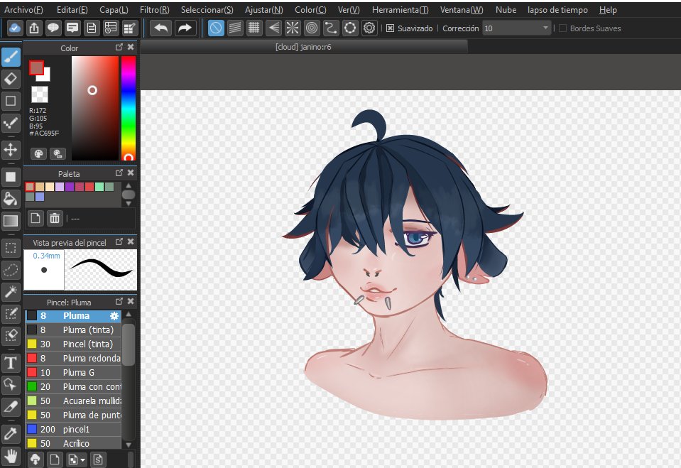681x468 pixels.
Task: Enable the concentric circle snap guide
Action: (x=312, y=28)
